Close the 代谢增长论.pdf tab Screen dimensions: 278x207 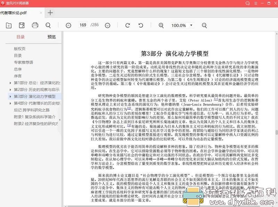click(41, 13)
